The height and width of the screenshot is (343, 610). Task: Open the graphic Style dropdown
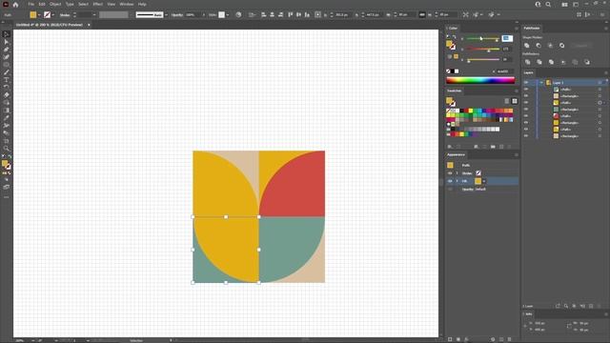[228, 15]
